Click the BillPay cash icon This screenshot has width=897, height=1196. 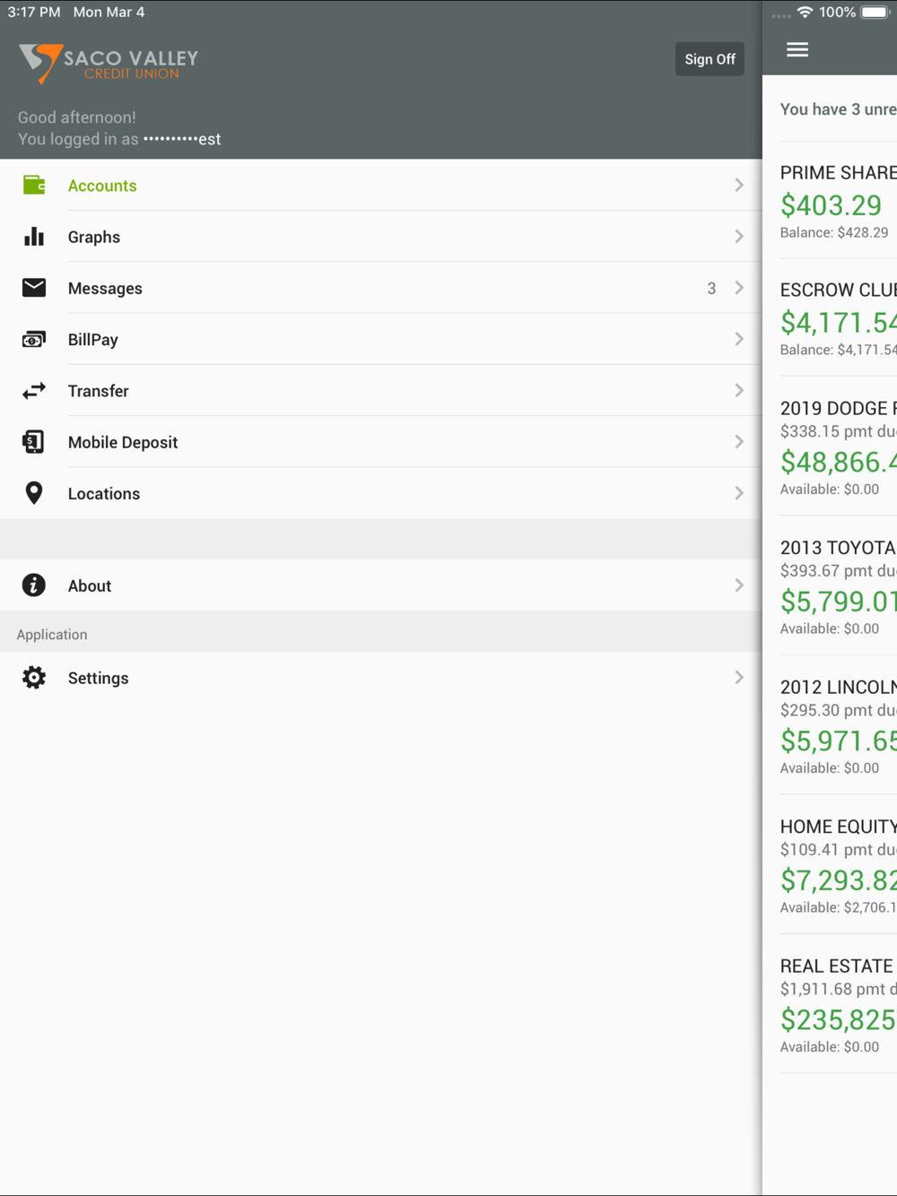(34, 340)
